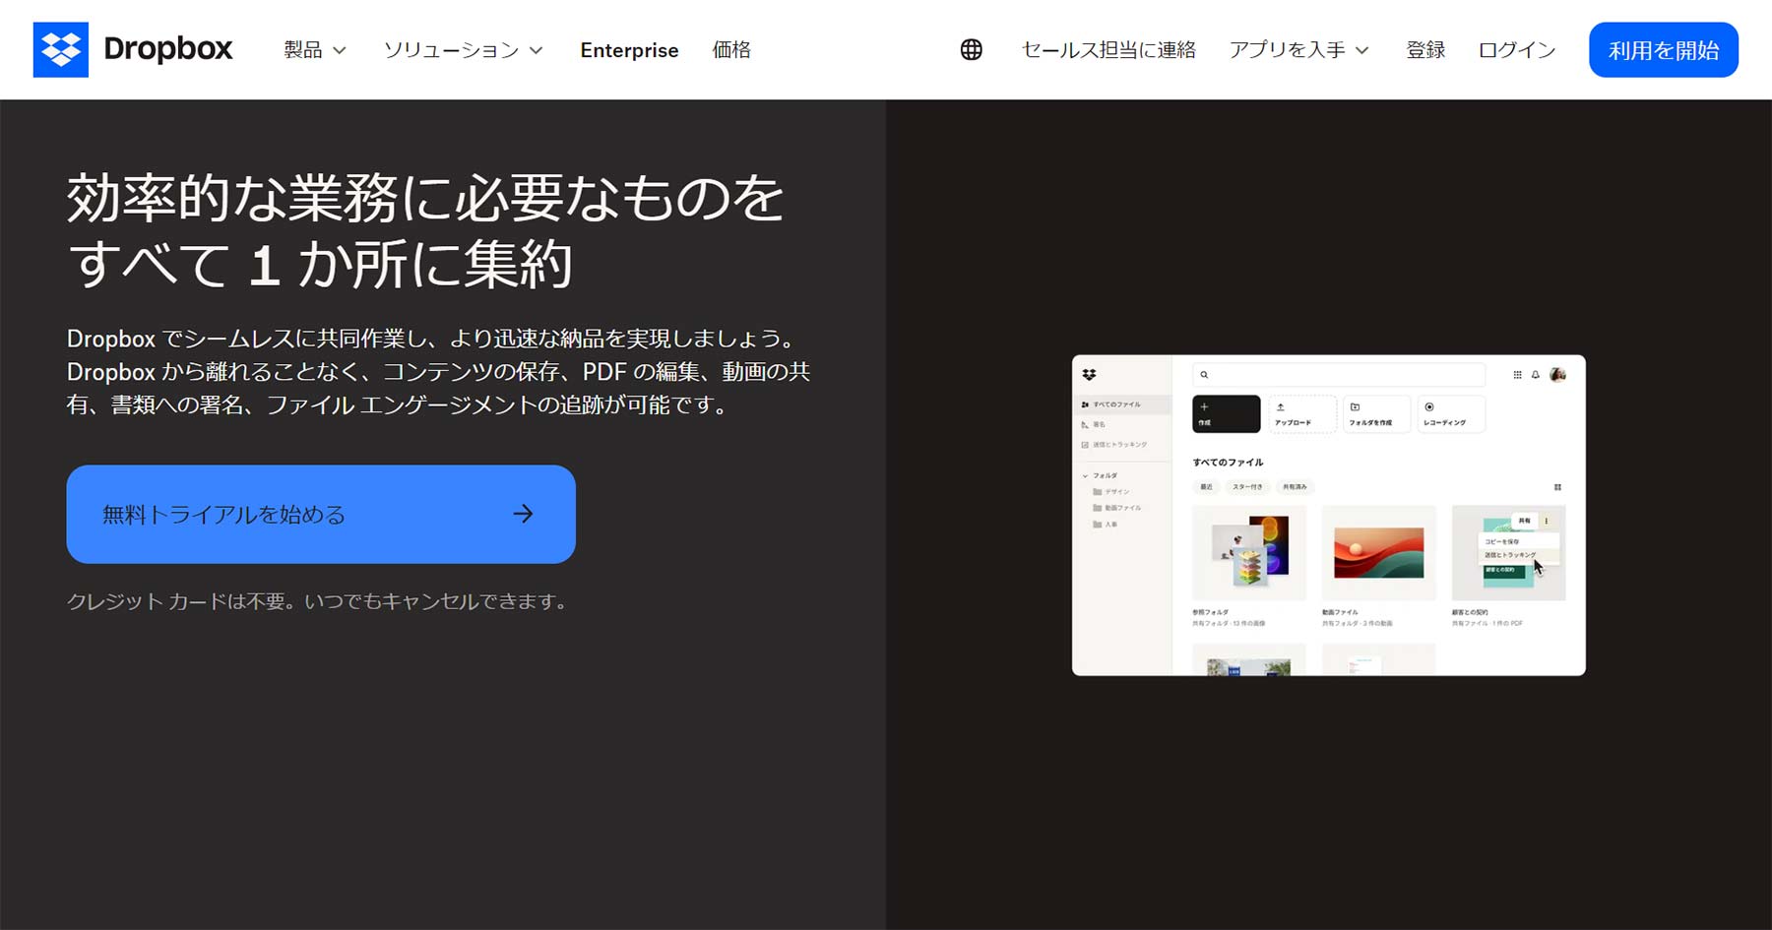Image resolution: width=1772 pixels, height=930 pixels.
Task: Select the 共有済み filter chip
Action: point(1295,487)
